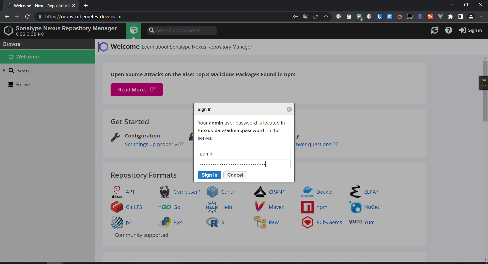Go back with browser back arrow
The height and width of the screenshot is (264, 488).
(7, 17)
